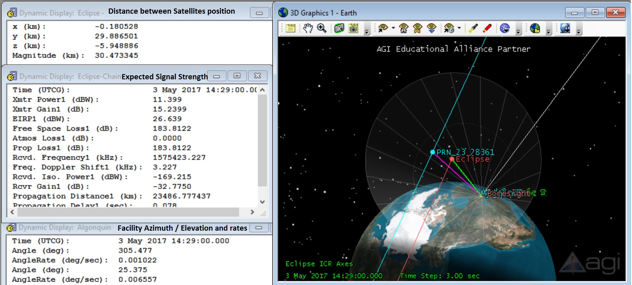This screenshot has height=285, width=632.
Task: Expand first toolbar overflow options
Action: click(x=367, y=30)
